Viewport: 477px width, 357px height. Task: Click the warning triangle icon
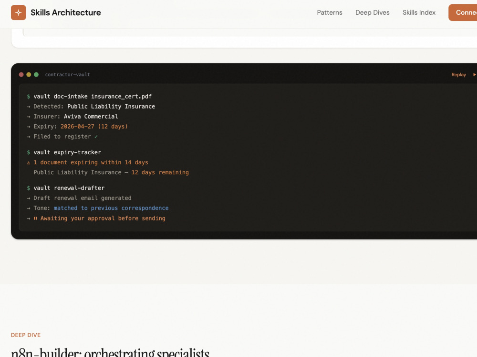[29, 163]
